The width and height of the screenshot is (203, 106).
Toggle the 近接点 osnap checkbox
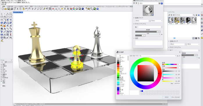coord(1,66)
